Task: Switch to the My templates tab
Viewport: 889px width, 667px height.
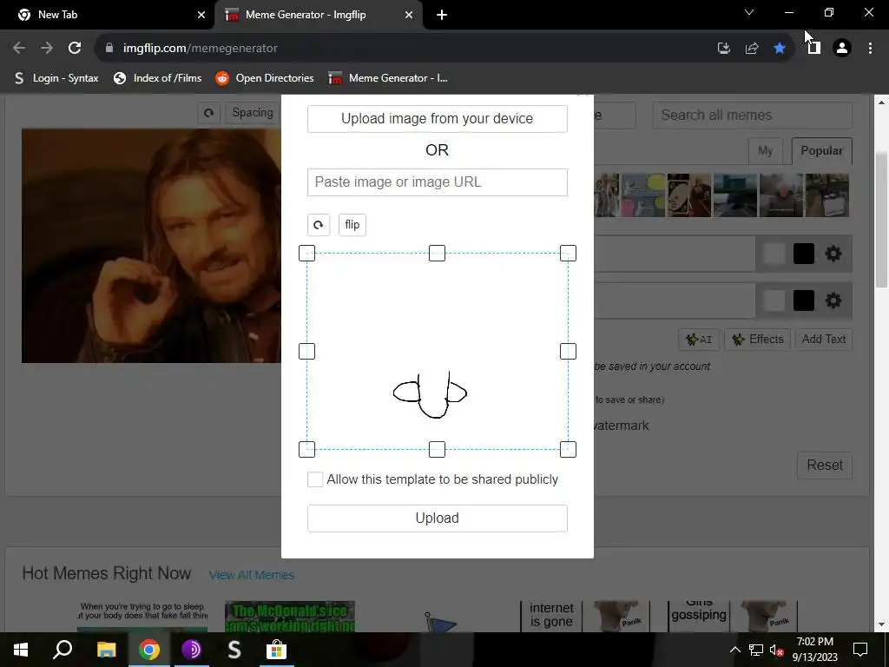Action: [x=766, y=151]
